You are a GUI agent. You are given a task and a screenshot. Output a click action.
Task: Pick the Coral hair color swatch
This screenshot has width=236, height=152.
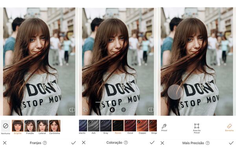pos(130,126)
